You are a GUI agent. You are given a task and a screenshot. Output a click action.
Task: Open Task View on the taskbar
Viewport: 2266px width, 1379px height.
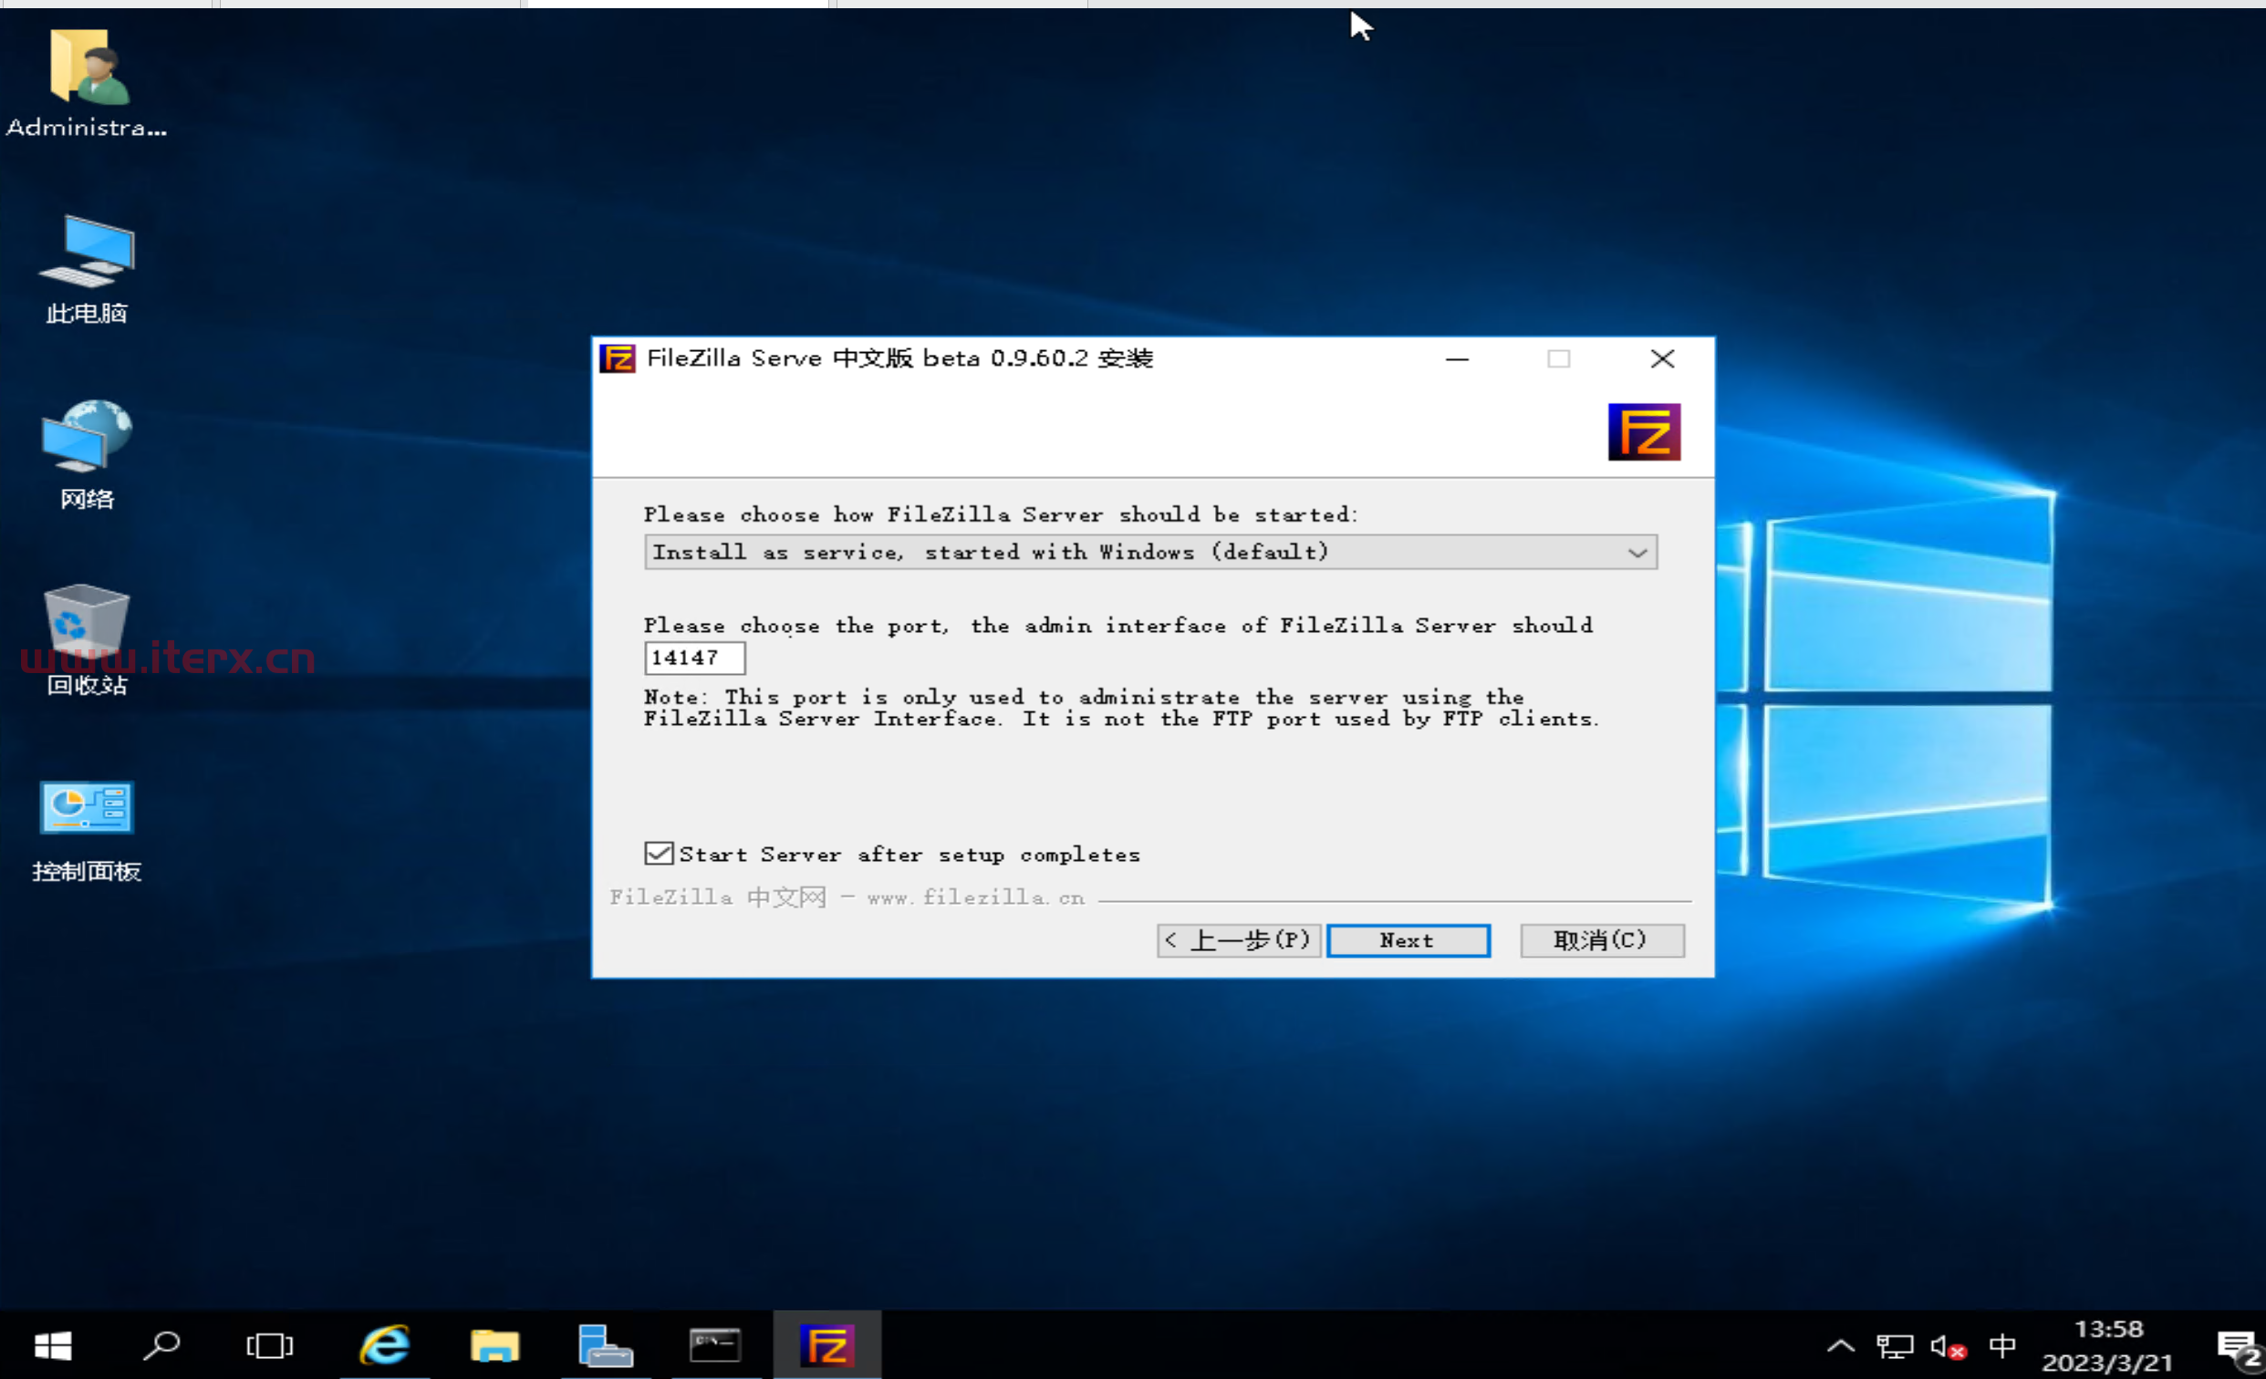coord(269,1346)
